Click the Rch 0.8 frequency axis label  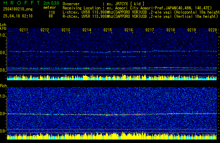click(x=3, y=131)
